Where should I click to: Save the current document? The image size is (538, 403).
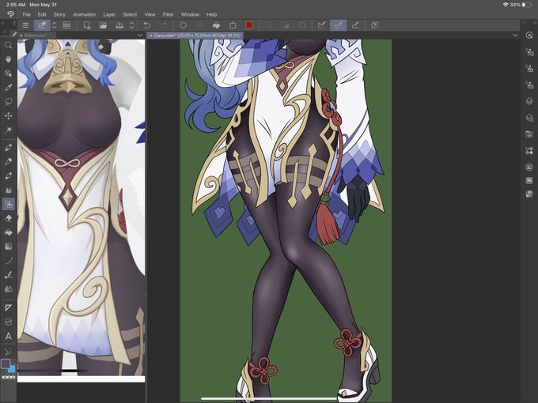(119, 25)
